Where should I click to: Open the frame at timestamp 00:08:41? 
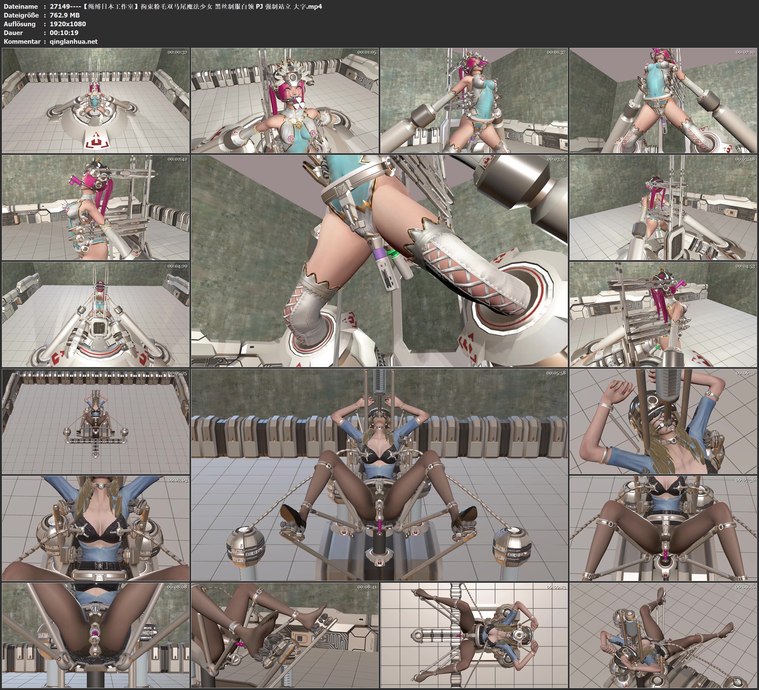click(x=285, y=635)
